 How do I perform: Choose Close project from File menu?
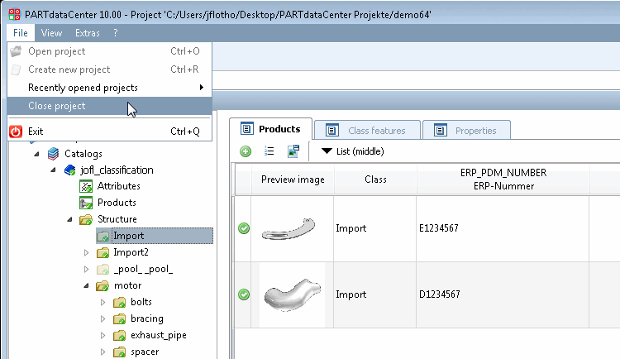click(x=57, y=106)
